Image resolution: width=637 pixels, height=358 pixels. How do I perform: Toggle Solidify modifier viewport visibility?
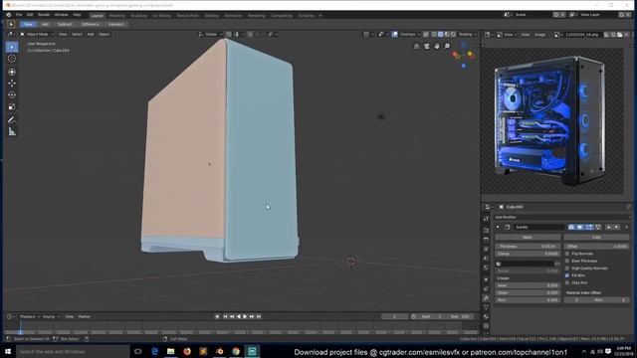[x=580, y=228]
